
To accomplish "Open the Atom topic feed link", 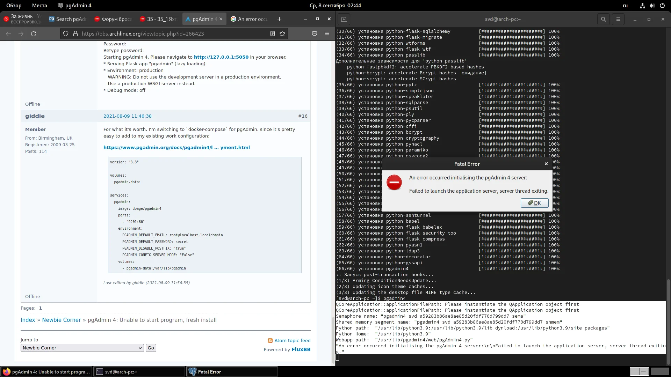I will [x=292, y=341].
